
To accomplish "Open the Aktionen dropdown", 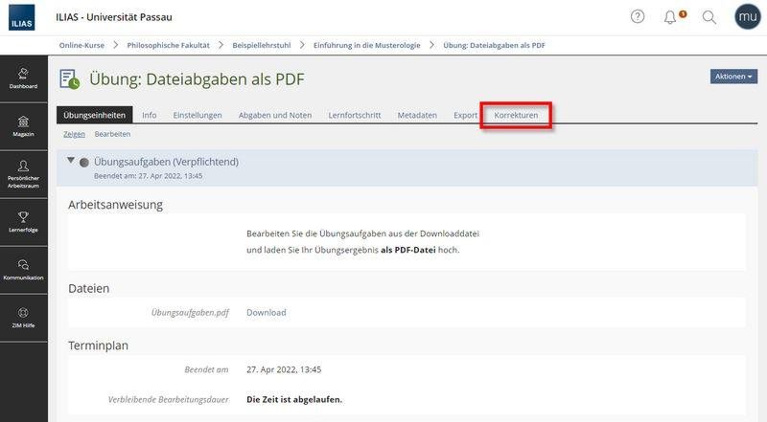I will click(x=733, y=77).
